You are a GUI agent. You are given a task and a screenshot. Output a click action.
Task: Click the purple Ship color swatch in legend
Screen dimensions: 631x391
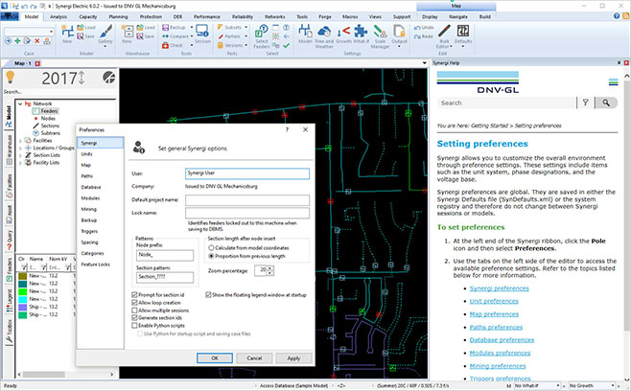point(23,307)
